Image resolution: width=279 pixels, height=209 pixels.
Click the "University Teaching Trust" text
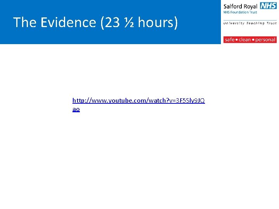[x=250, y=23]
